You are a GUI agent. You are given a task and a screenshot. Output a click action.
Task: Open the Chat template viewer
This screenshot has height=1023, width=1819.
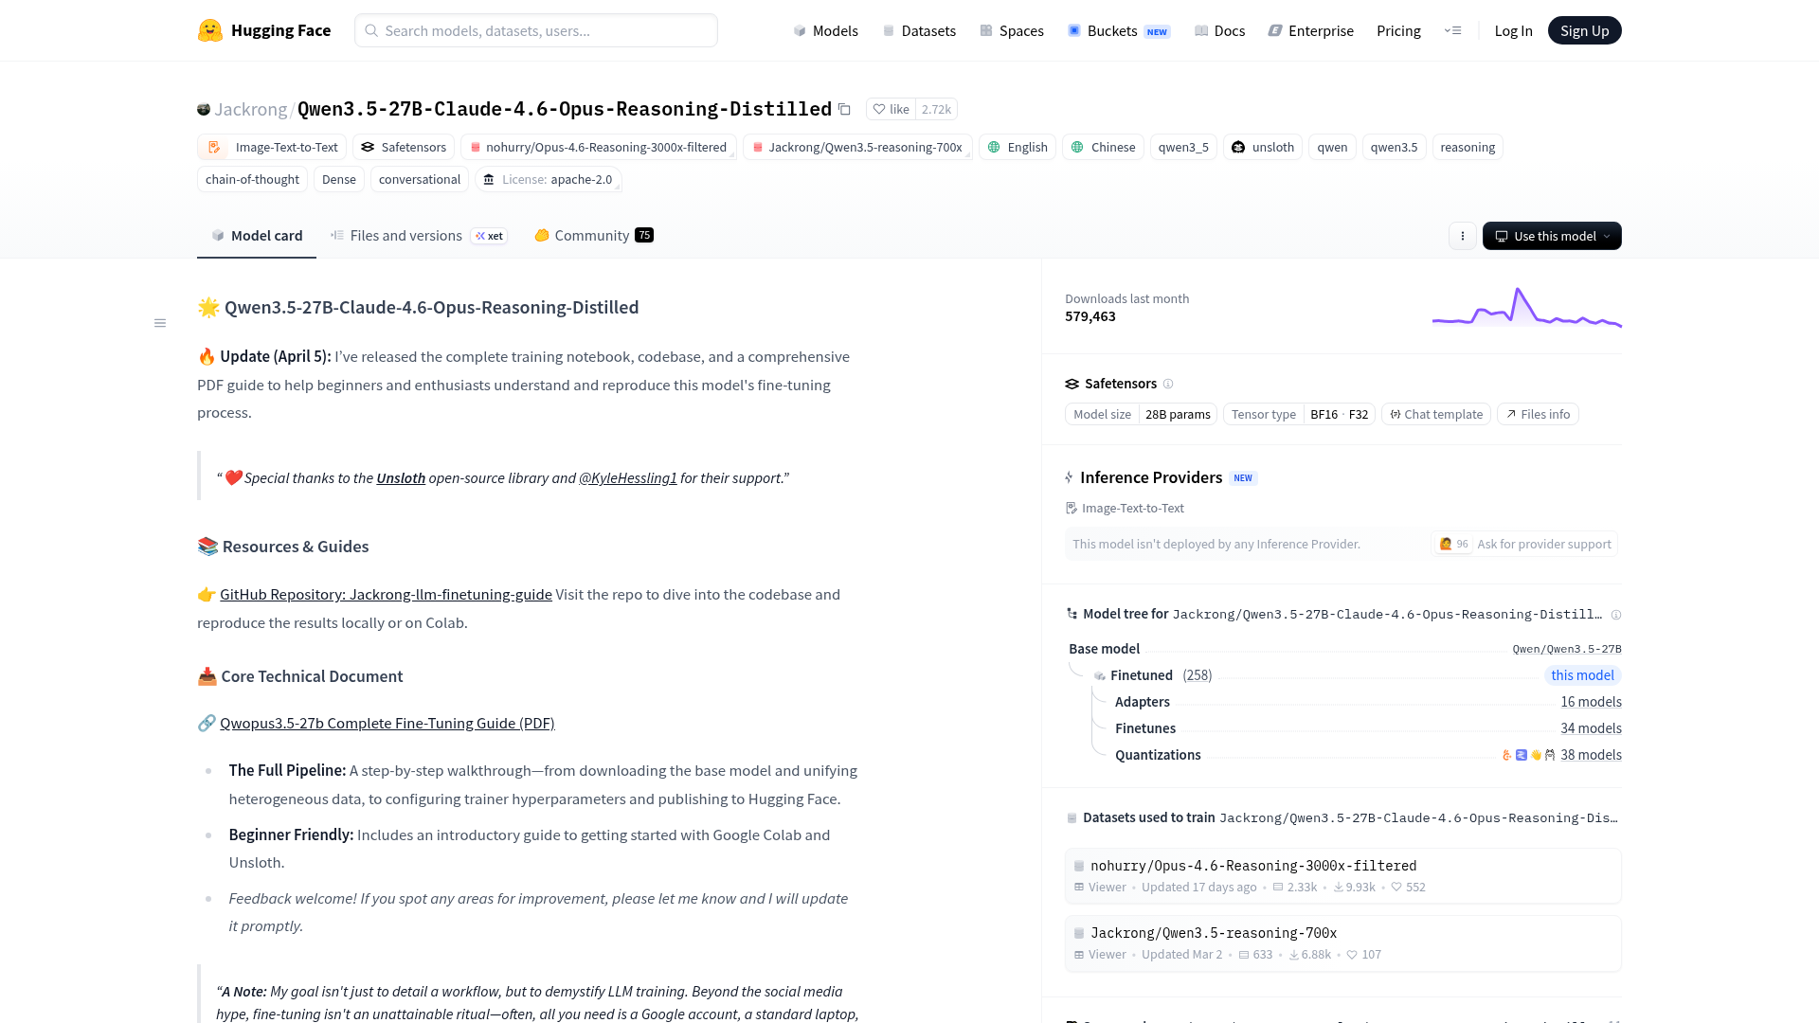pyautogui.click(x=1435, y=414)
